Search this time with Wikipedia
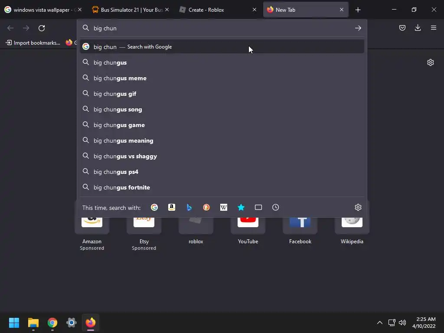The width and height of the screenshot is (444, 333). click(x=224, y=207)
